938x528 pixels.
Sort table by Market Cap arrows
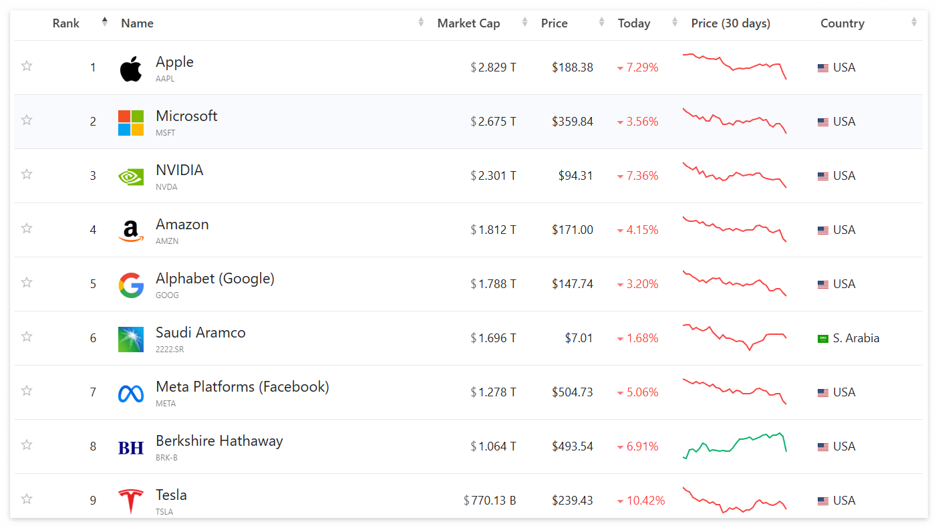[x=525, y=22]
